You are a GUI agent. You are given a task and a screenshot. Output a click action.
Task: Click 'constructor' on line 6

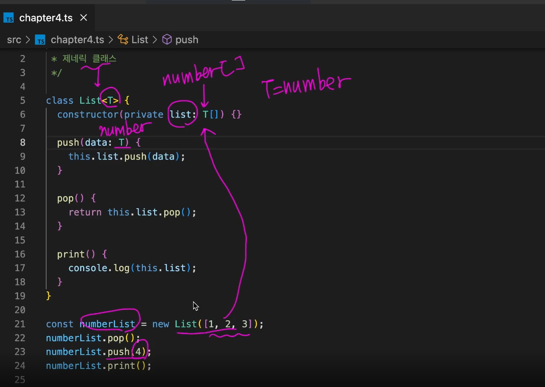coord(88,115)
